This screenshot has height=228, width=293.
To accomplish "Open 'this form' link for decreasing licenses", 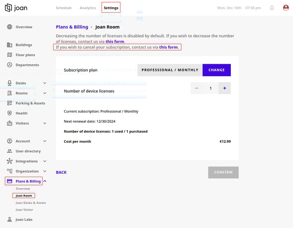I will coord(115,41).
